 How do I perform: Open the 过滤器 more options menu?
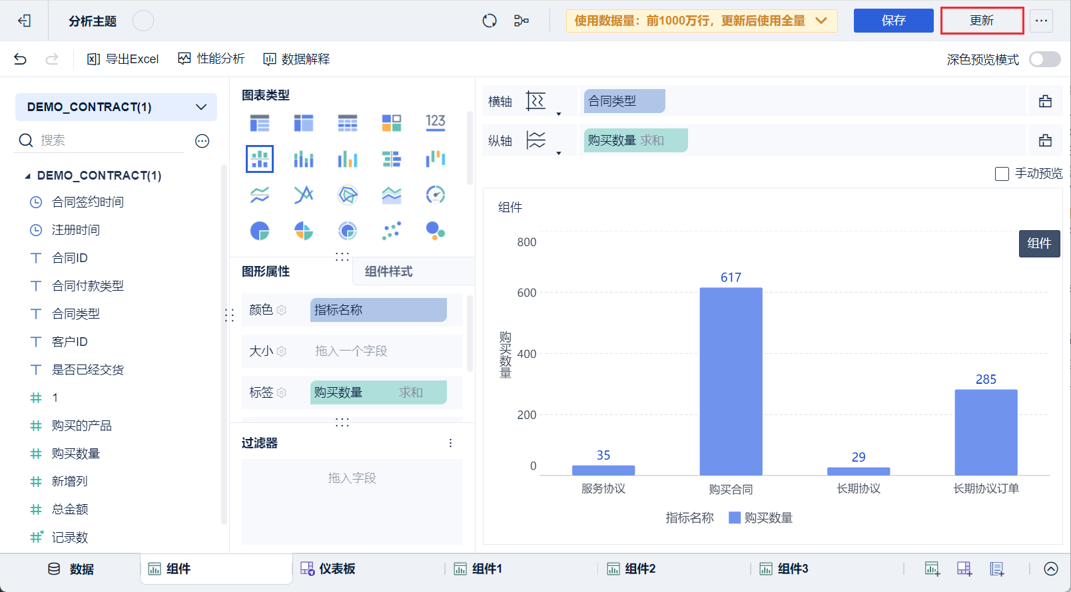pos(451,443)
